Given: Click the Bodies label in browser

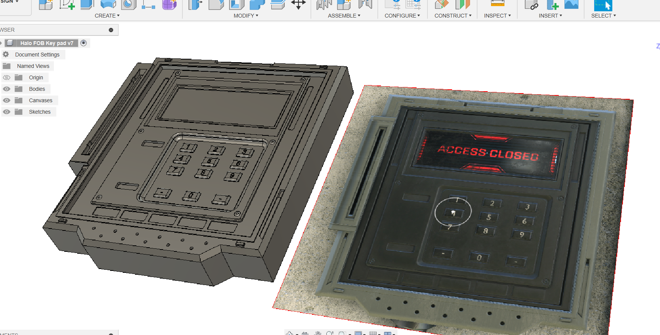Looking at the screenshot, I should tap(37, 89).
